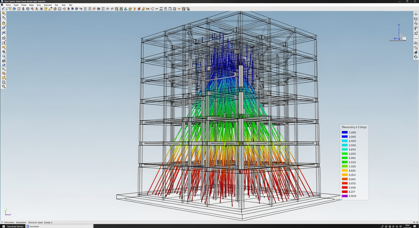Click the Windows Start button on the taskbar

pos(3,226)
